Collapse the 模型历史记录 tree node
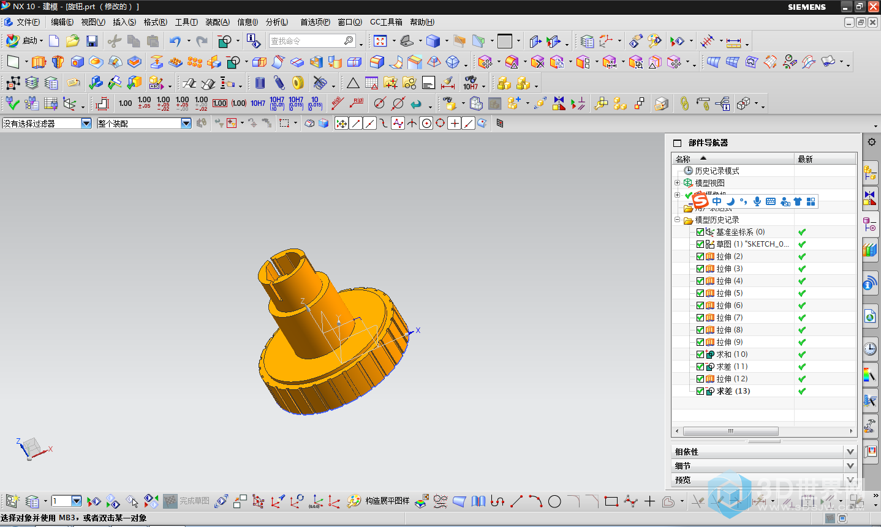This screenshot has width=881, height=527. (x=677, y=220)
